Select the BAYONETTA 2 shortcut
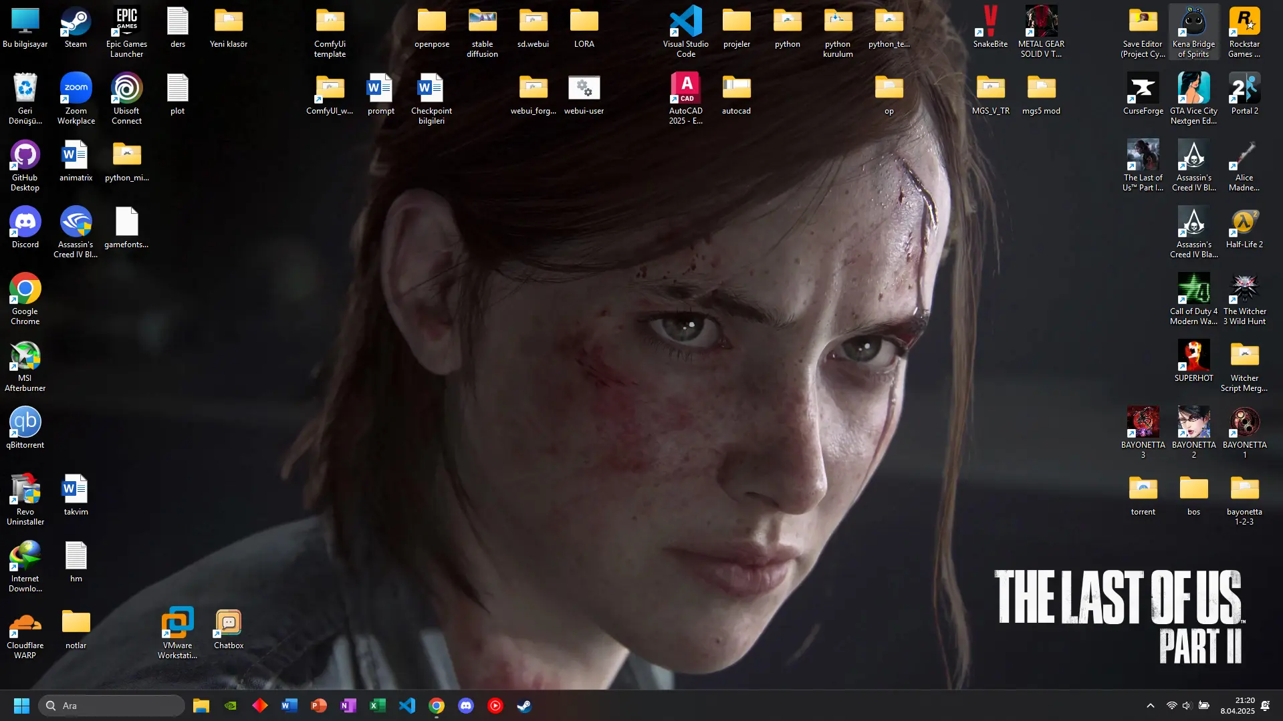The height and width of the screenshot is (721, 1283). click(1193, 434)
